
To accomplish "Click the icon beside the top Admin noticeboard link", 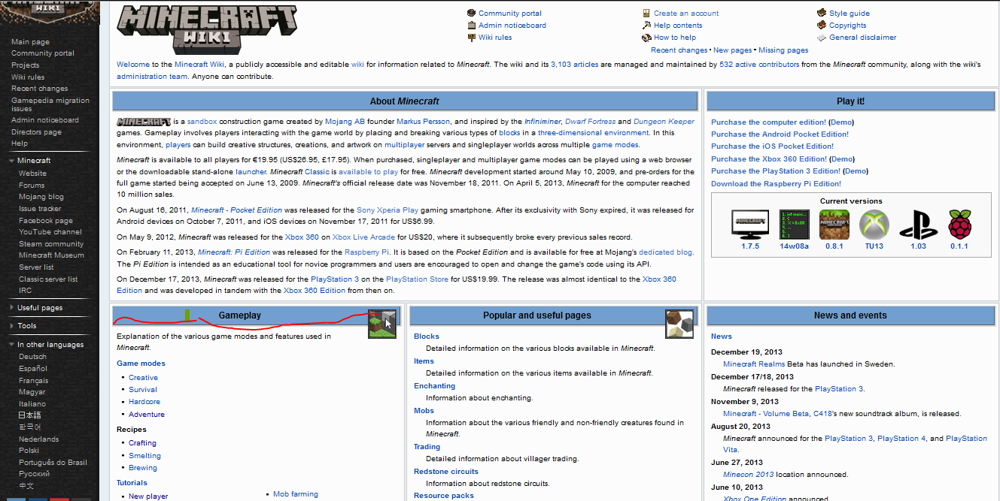I will [472, 25].
